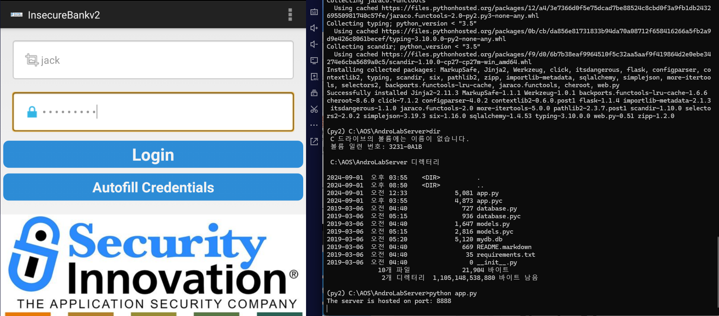This screenshot has height=316, width=719.
Task: Toggle emulator fullscreen display icon
Action: pyautogui.click(x=314, y=60)
